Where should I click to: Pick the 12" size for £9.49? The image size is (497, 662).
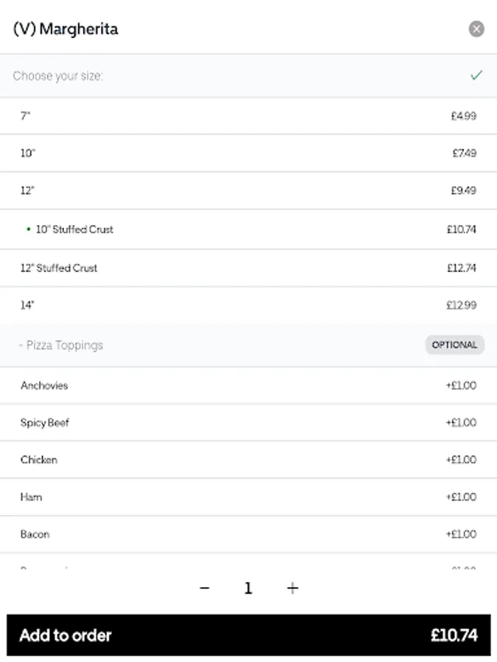pos(248,191)
